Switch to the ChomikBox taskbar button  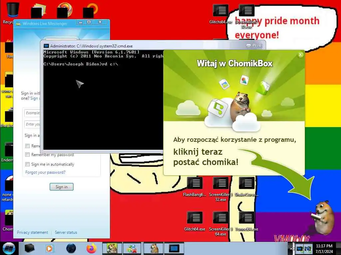[x=112, y=248]
